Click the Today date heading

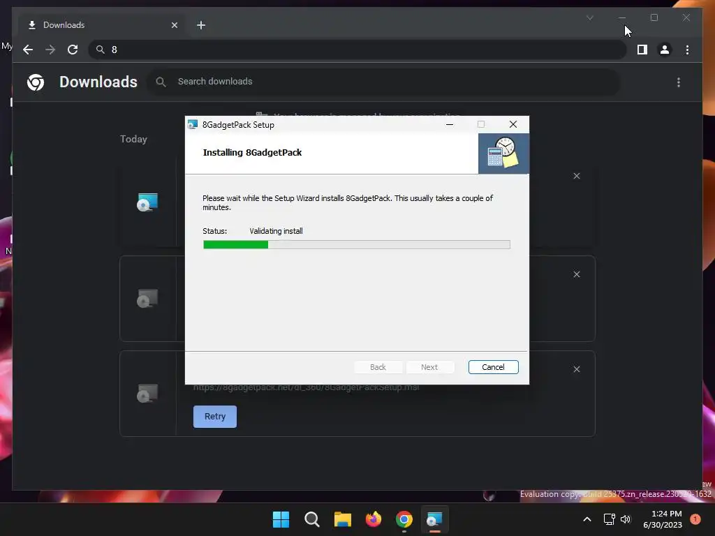point(133,139)
